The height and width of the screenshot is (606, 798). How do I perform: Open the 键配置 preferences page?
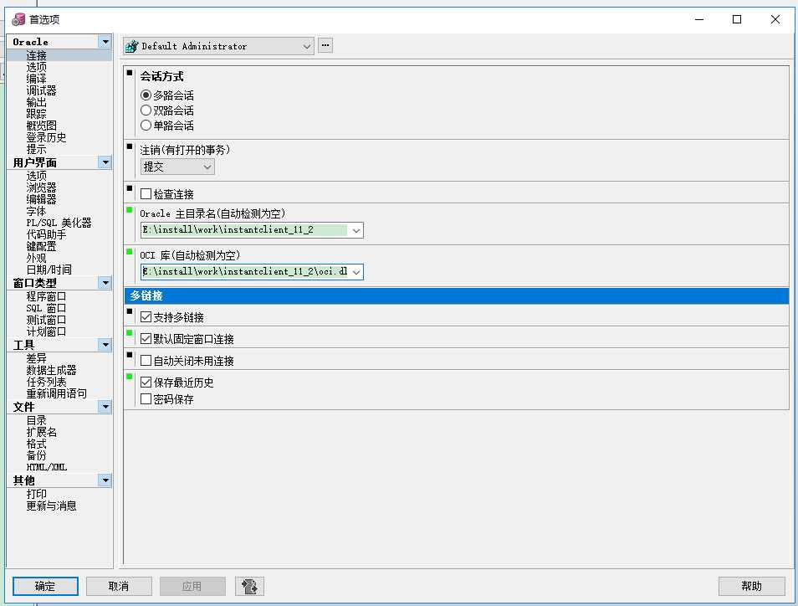tap(41, 246)
